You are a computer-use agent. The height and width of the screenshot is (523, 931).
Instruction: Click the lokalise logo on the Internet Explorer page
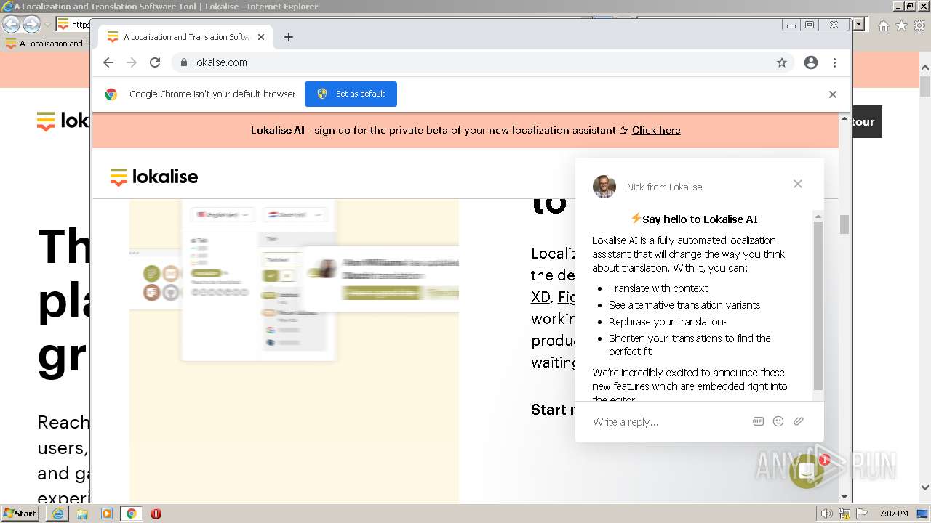pos(63,121)
